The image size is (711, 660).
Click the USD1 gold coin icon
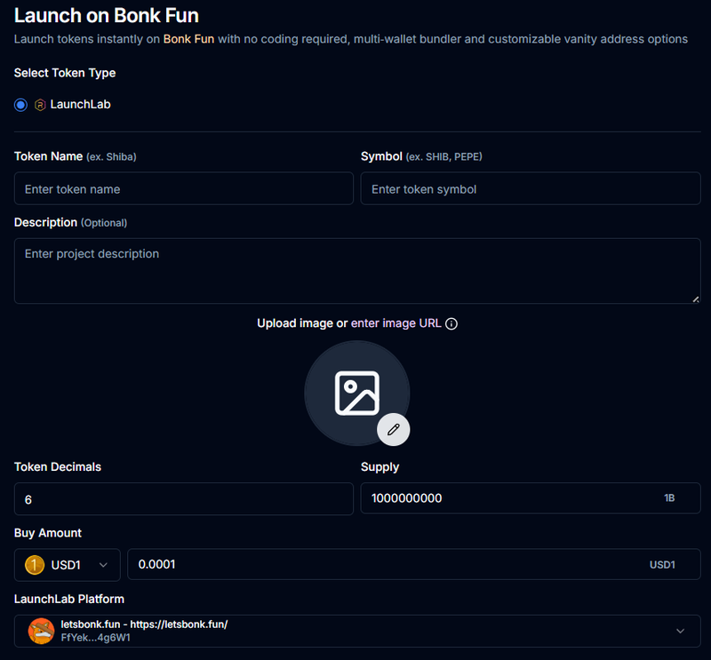pyautogui.click(x=35, y=565)
